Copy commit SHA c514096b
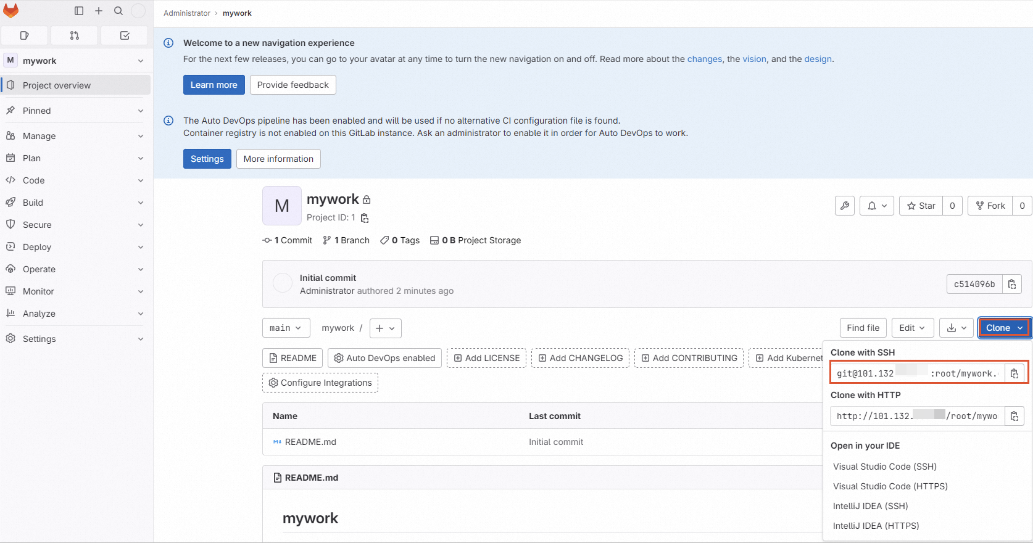 pyautogui.click(x=1012, y=284)
